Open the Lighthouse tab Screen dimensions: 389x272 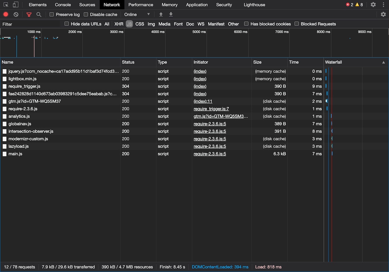point(254,5)
